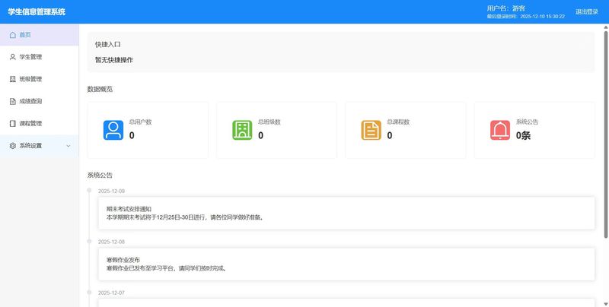
Task: Click the 学生信息管理系统 header title
Action: pyautogui.click(x=37, y=12)
